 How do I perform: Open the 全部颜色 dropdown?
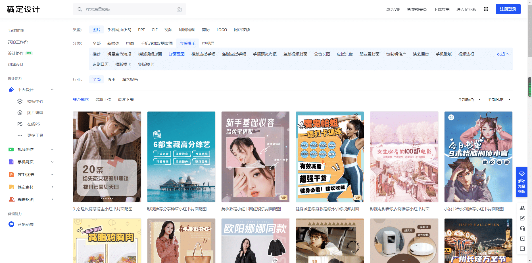point(470,100)
